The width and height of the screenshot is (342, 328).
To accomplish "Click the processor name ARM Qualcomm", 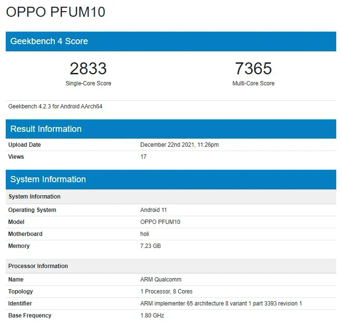I will click(x=160, y=280).
